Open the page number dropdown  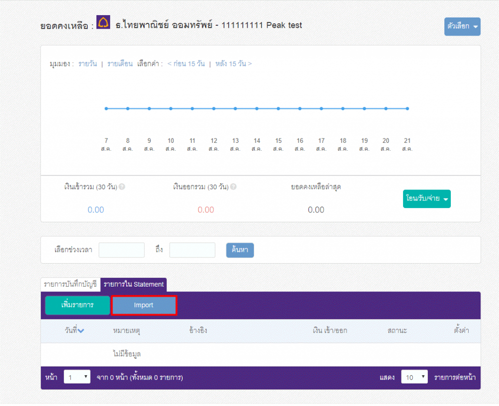point(77,377)
